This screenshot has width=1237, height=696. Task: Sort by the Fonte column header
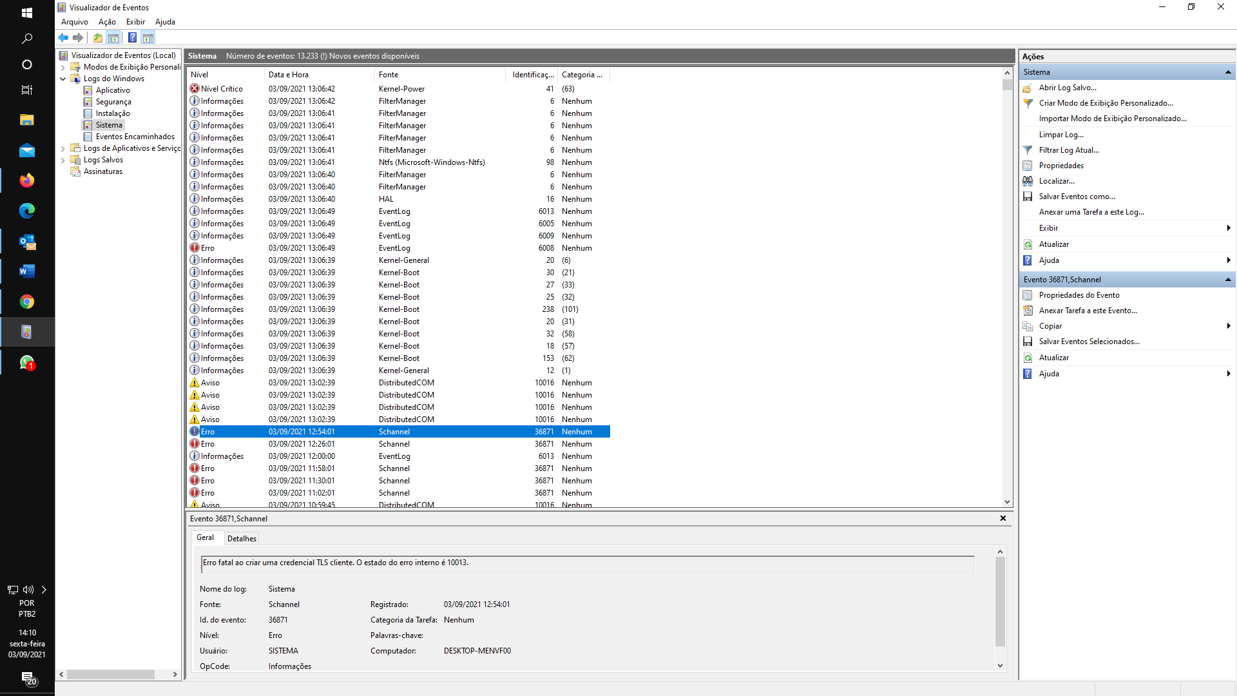click(x=440, y=75)
